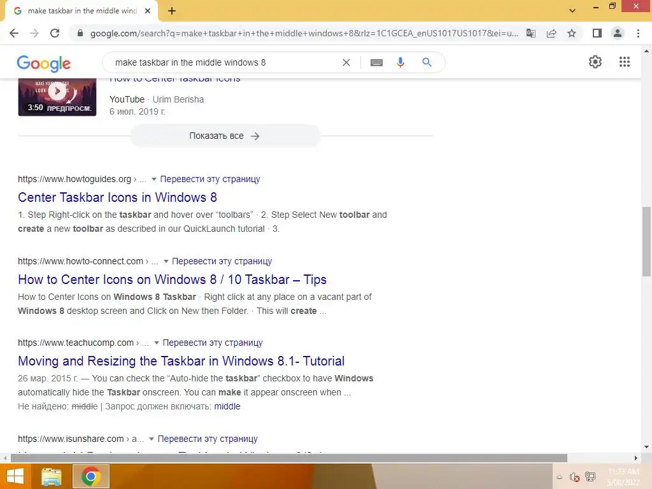This screenshot has width=652, height=489.
Task: Submit search with magnifier icon
Action: pyautogui.click(x=427, y=62)
